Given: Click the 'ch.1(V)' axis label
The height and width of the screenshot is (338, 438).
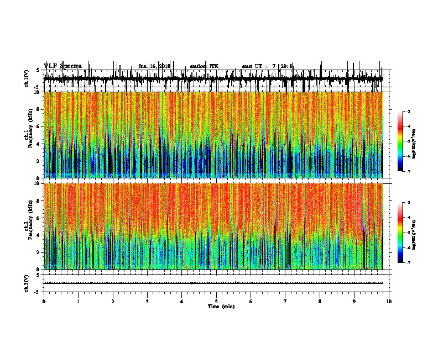Looking at the screenshot, I should [x=26, y=78].
